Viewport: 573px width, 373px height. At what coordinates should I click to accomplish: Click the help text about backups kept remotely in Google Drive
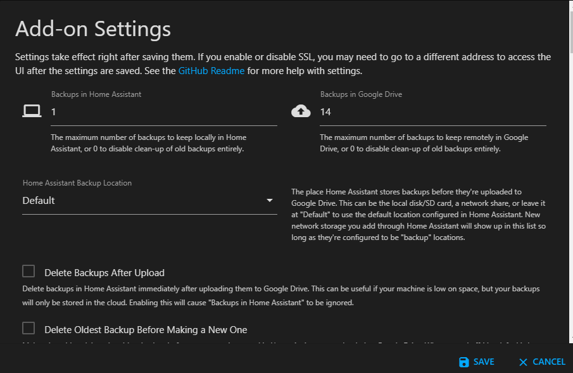[424, 143]
